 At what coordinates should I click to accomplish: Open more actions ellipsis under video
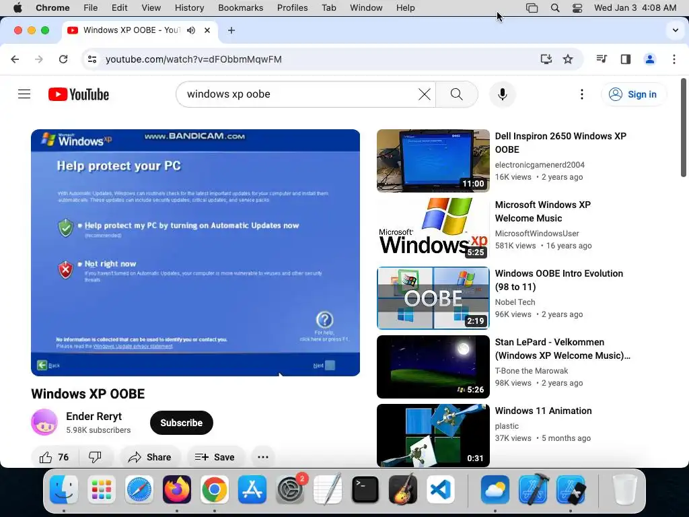[x=263, y=457]
